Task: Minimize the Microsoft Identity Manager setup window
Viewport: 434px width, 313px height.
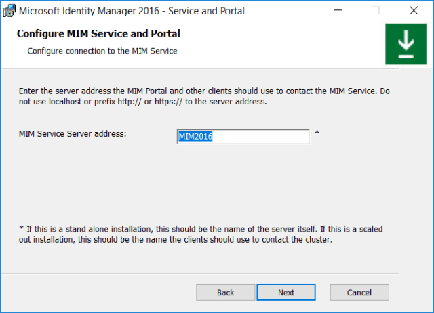Action: (336, 11)
